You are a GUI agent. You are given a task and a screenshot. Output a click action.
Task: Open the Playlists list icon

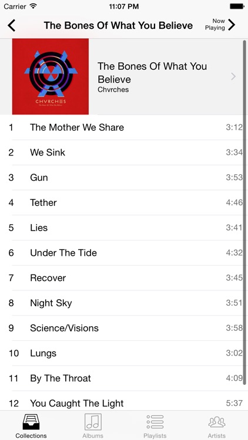tap(155, 422)
